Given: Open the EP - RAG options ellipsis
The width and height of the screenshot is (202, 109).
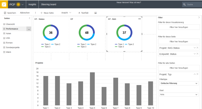Looking at the screenshot, I should (140, 19).
